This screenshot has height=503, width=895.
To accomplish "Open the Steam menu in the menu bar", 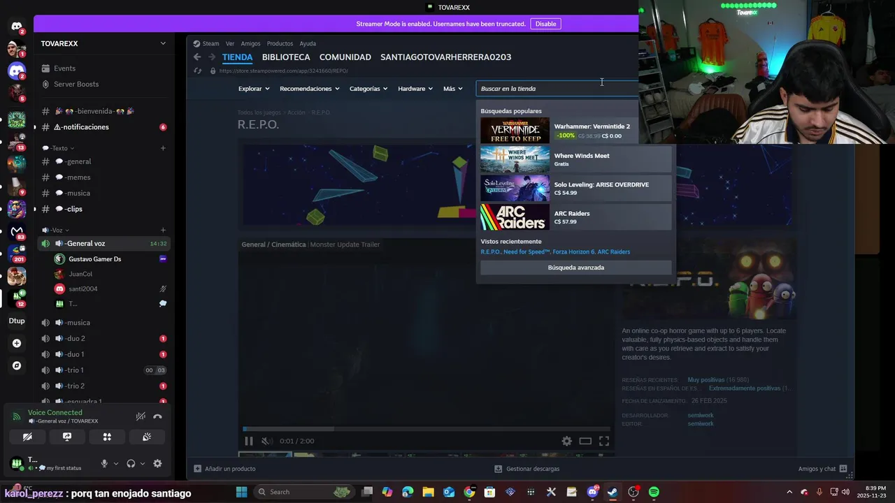I will 206,43.
